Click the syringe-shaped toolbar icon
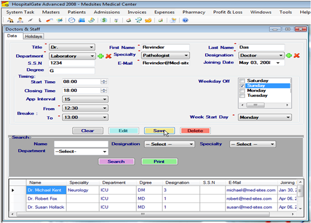Viewport: 311px width, 223px height. (x=30, y=20)
